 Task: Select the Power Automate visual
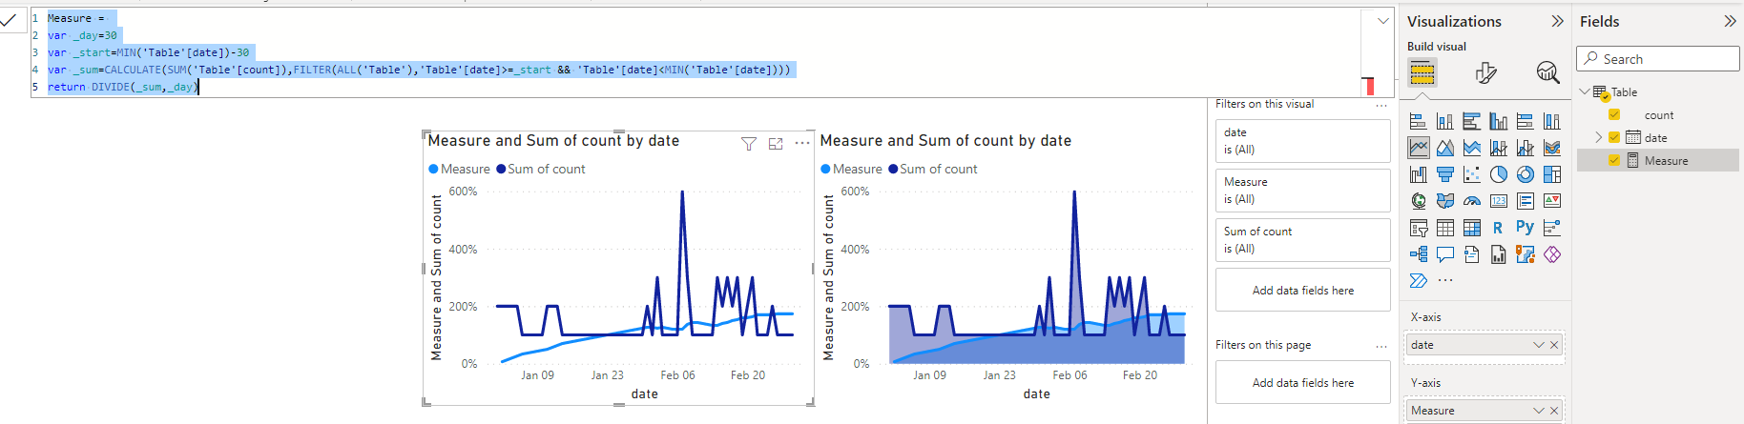coord(1419,280)
